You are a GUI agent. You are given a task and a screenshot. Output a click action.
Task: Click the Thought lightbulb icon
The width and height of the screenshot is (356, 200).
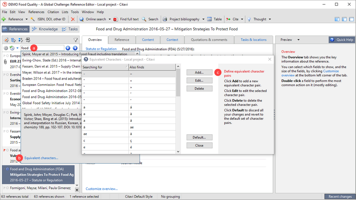pos(249,19)
